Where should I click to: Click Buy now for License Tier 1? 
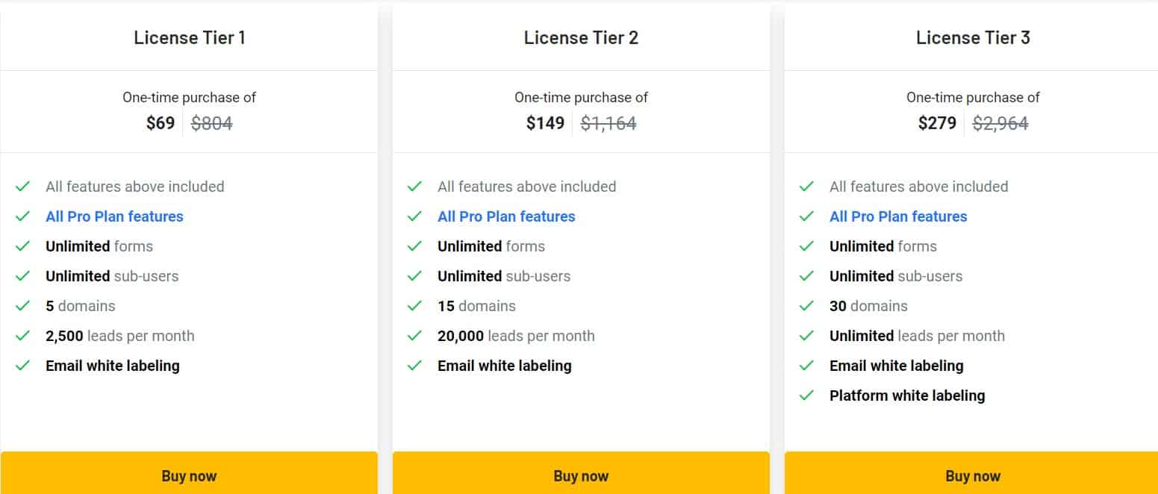click(189, 475)
